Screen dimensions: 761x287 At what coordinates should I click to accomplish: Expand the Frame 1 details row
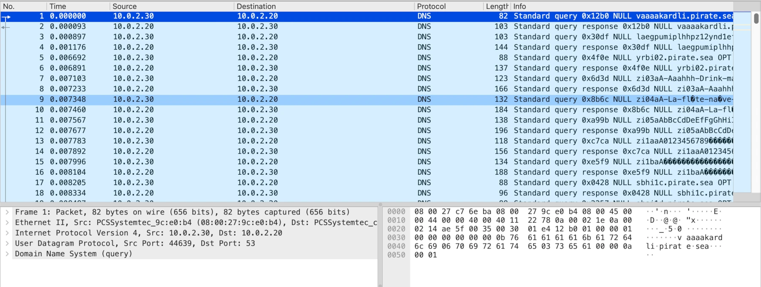tap(7, 212)
